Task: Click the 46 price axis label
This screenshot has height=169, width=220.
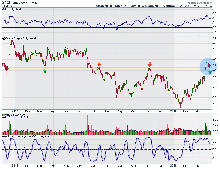Action: point(214,38)
